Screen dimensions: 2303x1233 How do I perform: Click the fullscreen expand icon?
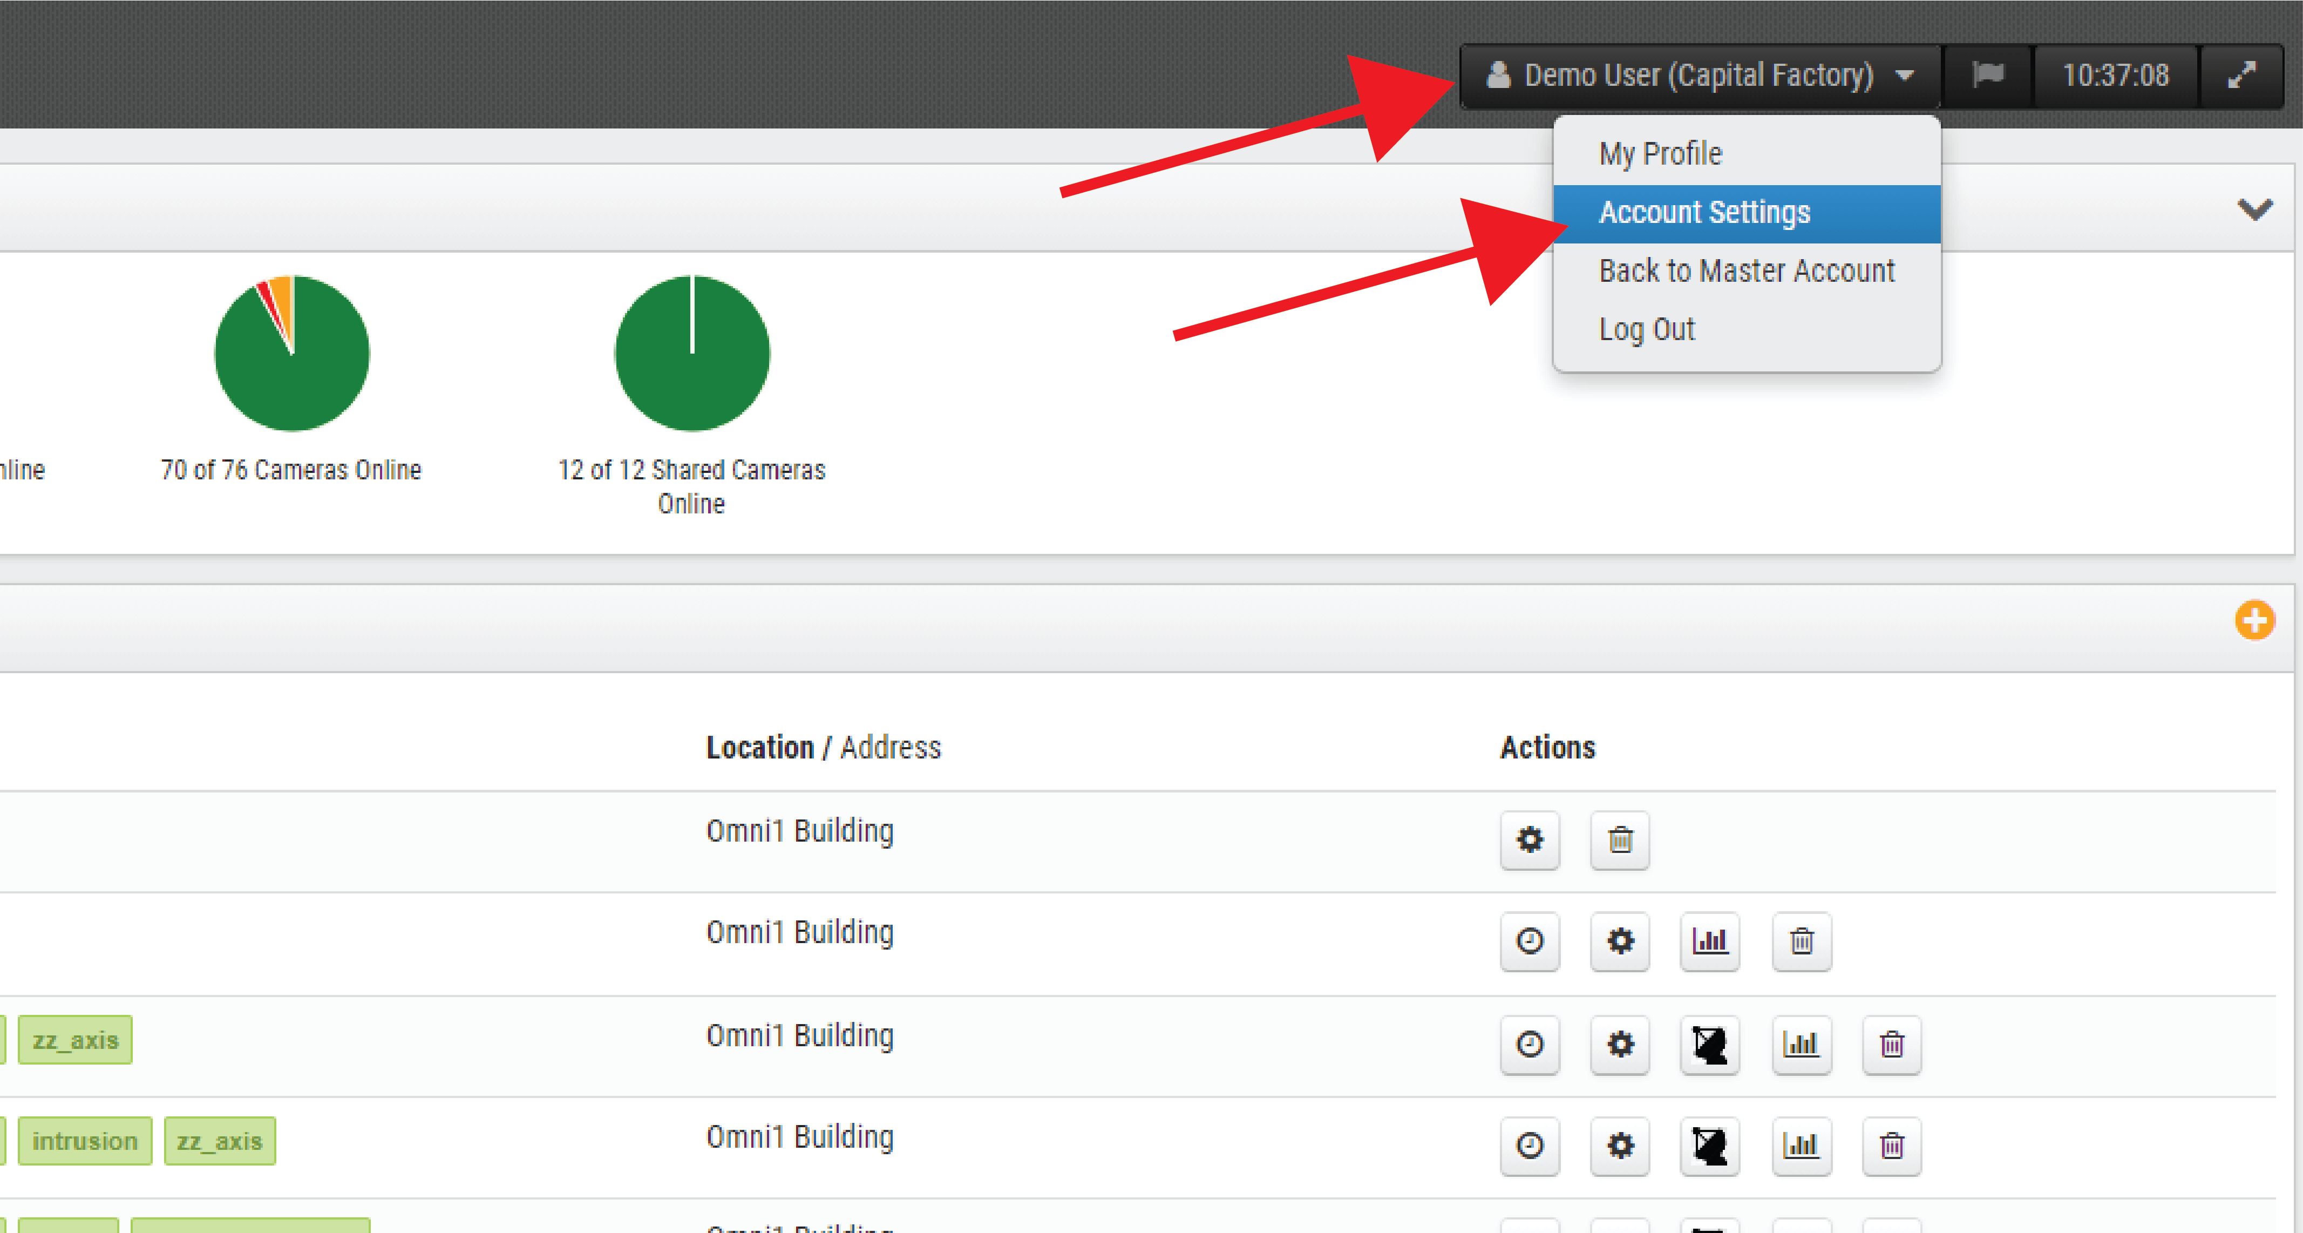[x=2240, y=75]
